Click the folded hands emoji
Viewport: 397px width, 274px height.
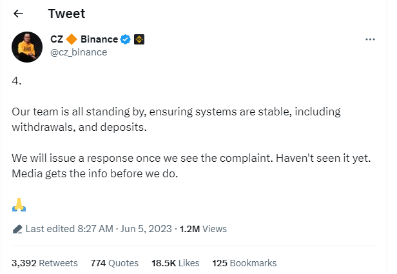click(19, 204)
